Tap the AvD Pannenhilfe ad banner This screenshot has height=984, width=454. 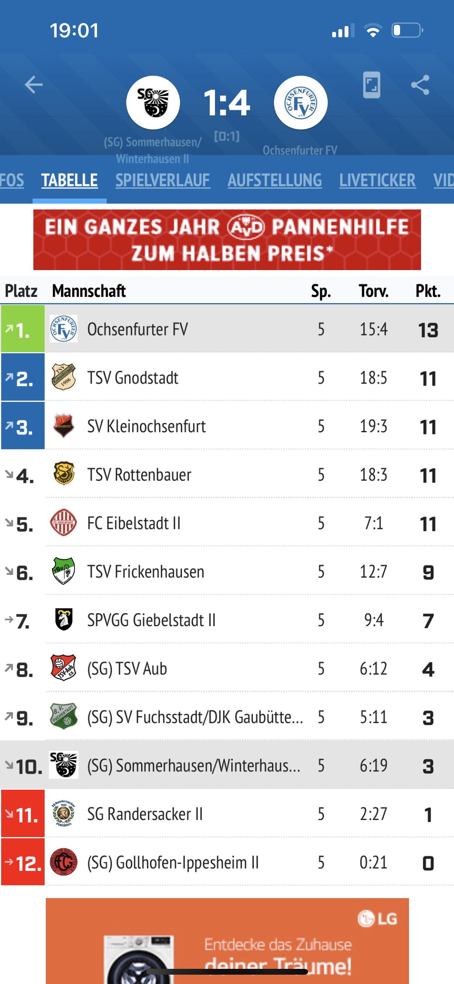(227, 240)
